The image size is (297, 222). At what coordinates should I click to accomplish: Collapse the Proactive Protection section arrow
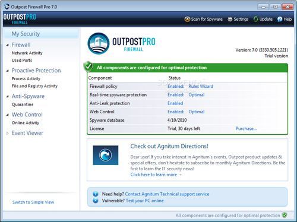(x=7, y=71)
